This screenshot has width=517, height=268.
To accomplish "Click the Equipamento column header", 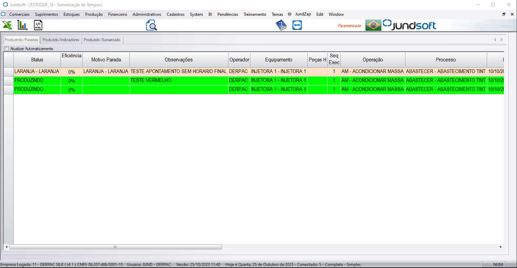I will click(279, 60).
